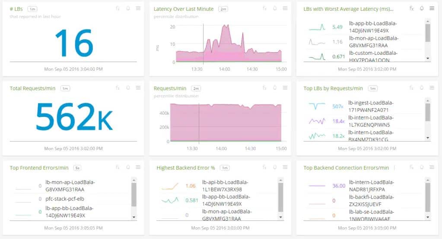Select lb-api-bb-LoadBala row showing 1.06
Viewport: 442px width, 239px height.
pyautogui.click(x=217, y=186)
